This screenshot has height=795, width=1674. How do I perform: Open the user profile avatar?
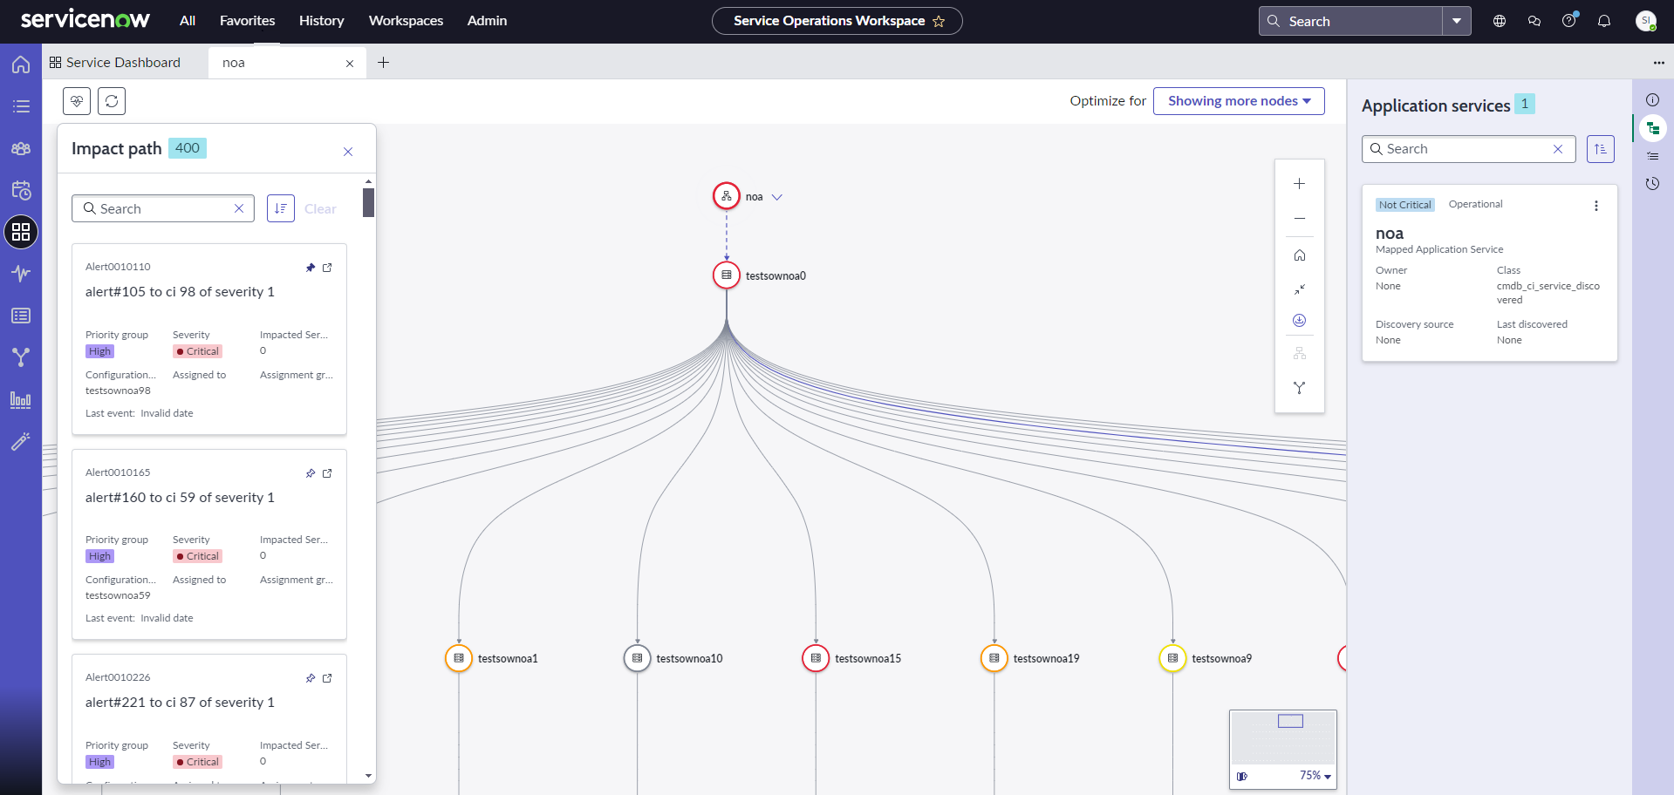[x=1646, y=21]
